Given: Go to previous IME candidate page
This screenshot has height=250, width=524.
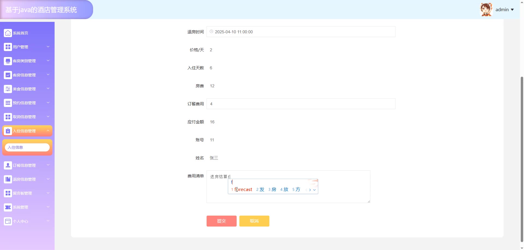Looking at the screenshot, I should 306,190.
